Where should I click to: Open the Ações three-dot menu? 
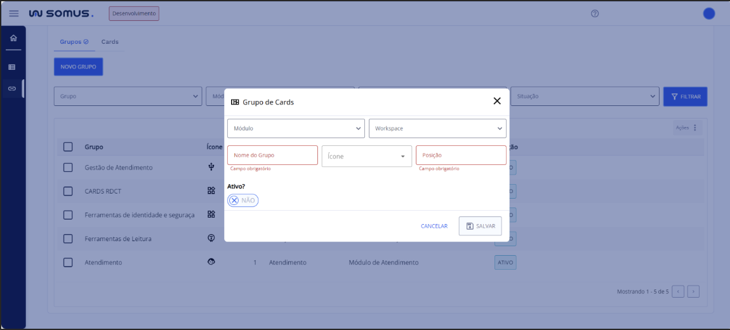(x=694, y=128)
